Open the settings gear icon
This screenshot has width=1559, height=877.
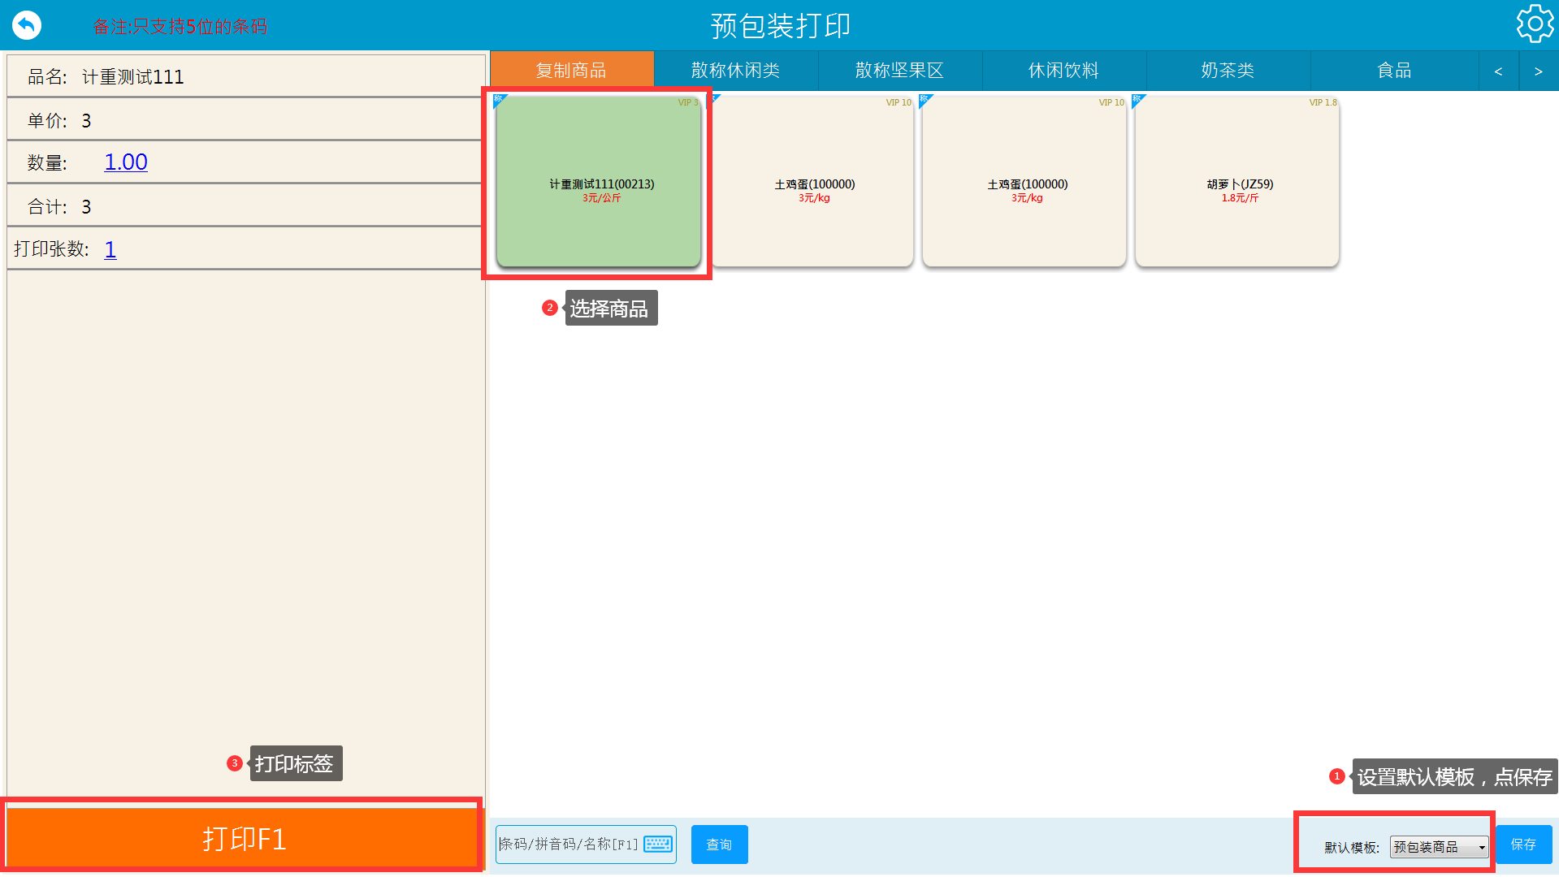(x=1534, y=24)
